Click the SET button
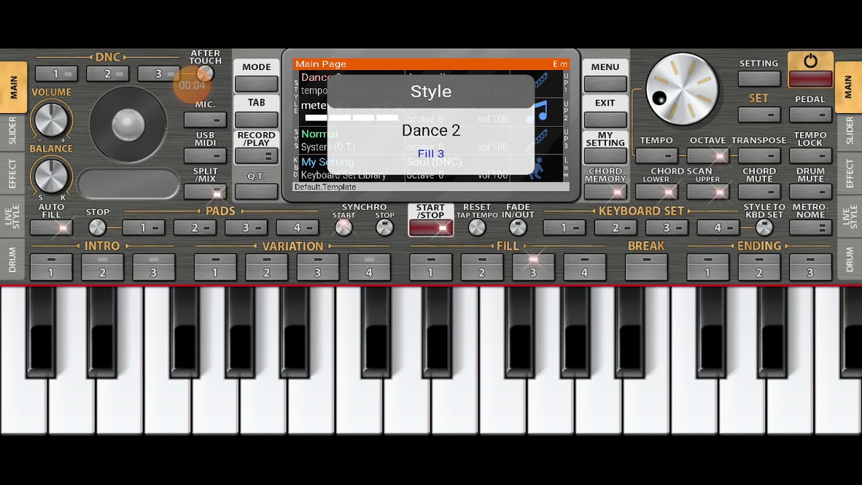The image size is (862, 485). [759, 115]
